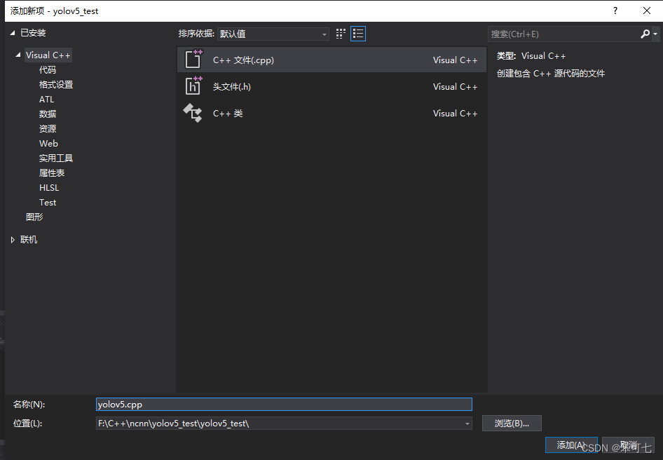The height and width of the screenshot is (460, 663).
Task: Collapse the Visual C++ tree node
Action: point(18,55)
